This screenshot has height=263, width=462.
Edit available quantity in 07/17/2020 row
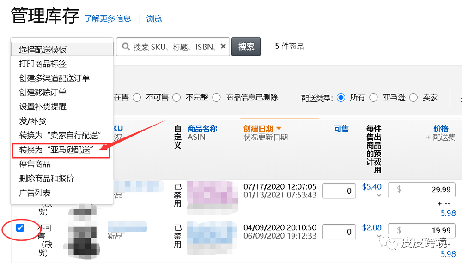pyautogui.click(x=339, y=191)
